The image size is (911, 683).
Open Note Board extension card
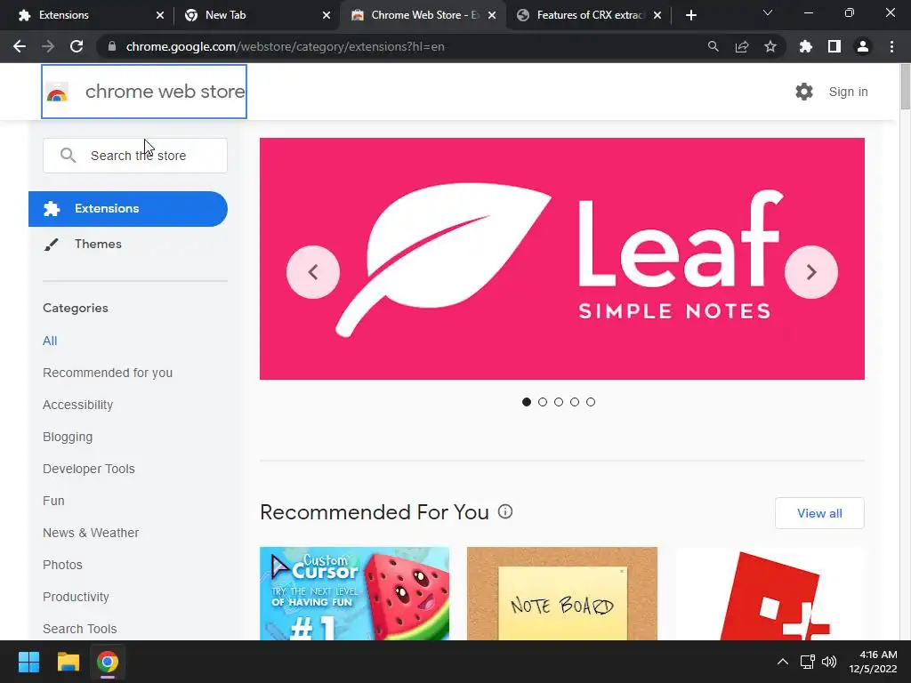(562, 593)
